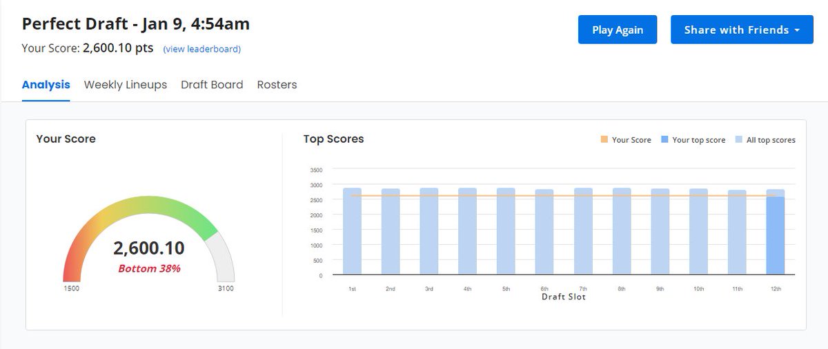Click the 8th draft slot bar
This screenshot has width=828, height=349.
(622, 231)
